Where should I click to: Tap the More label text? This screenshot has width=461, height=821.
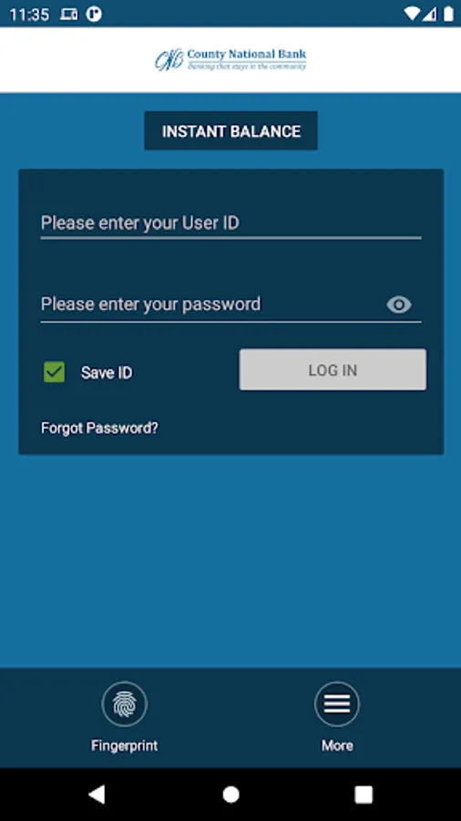coord(337,745)
